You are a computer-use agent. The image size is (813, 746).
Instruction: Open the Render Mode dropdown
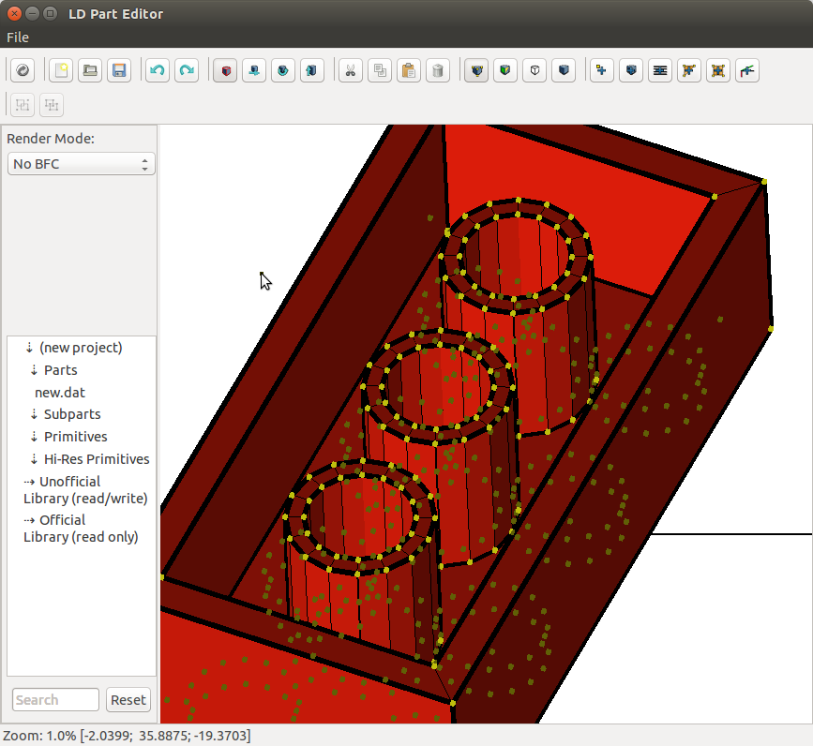(81, 163)
